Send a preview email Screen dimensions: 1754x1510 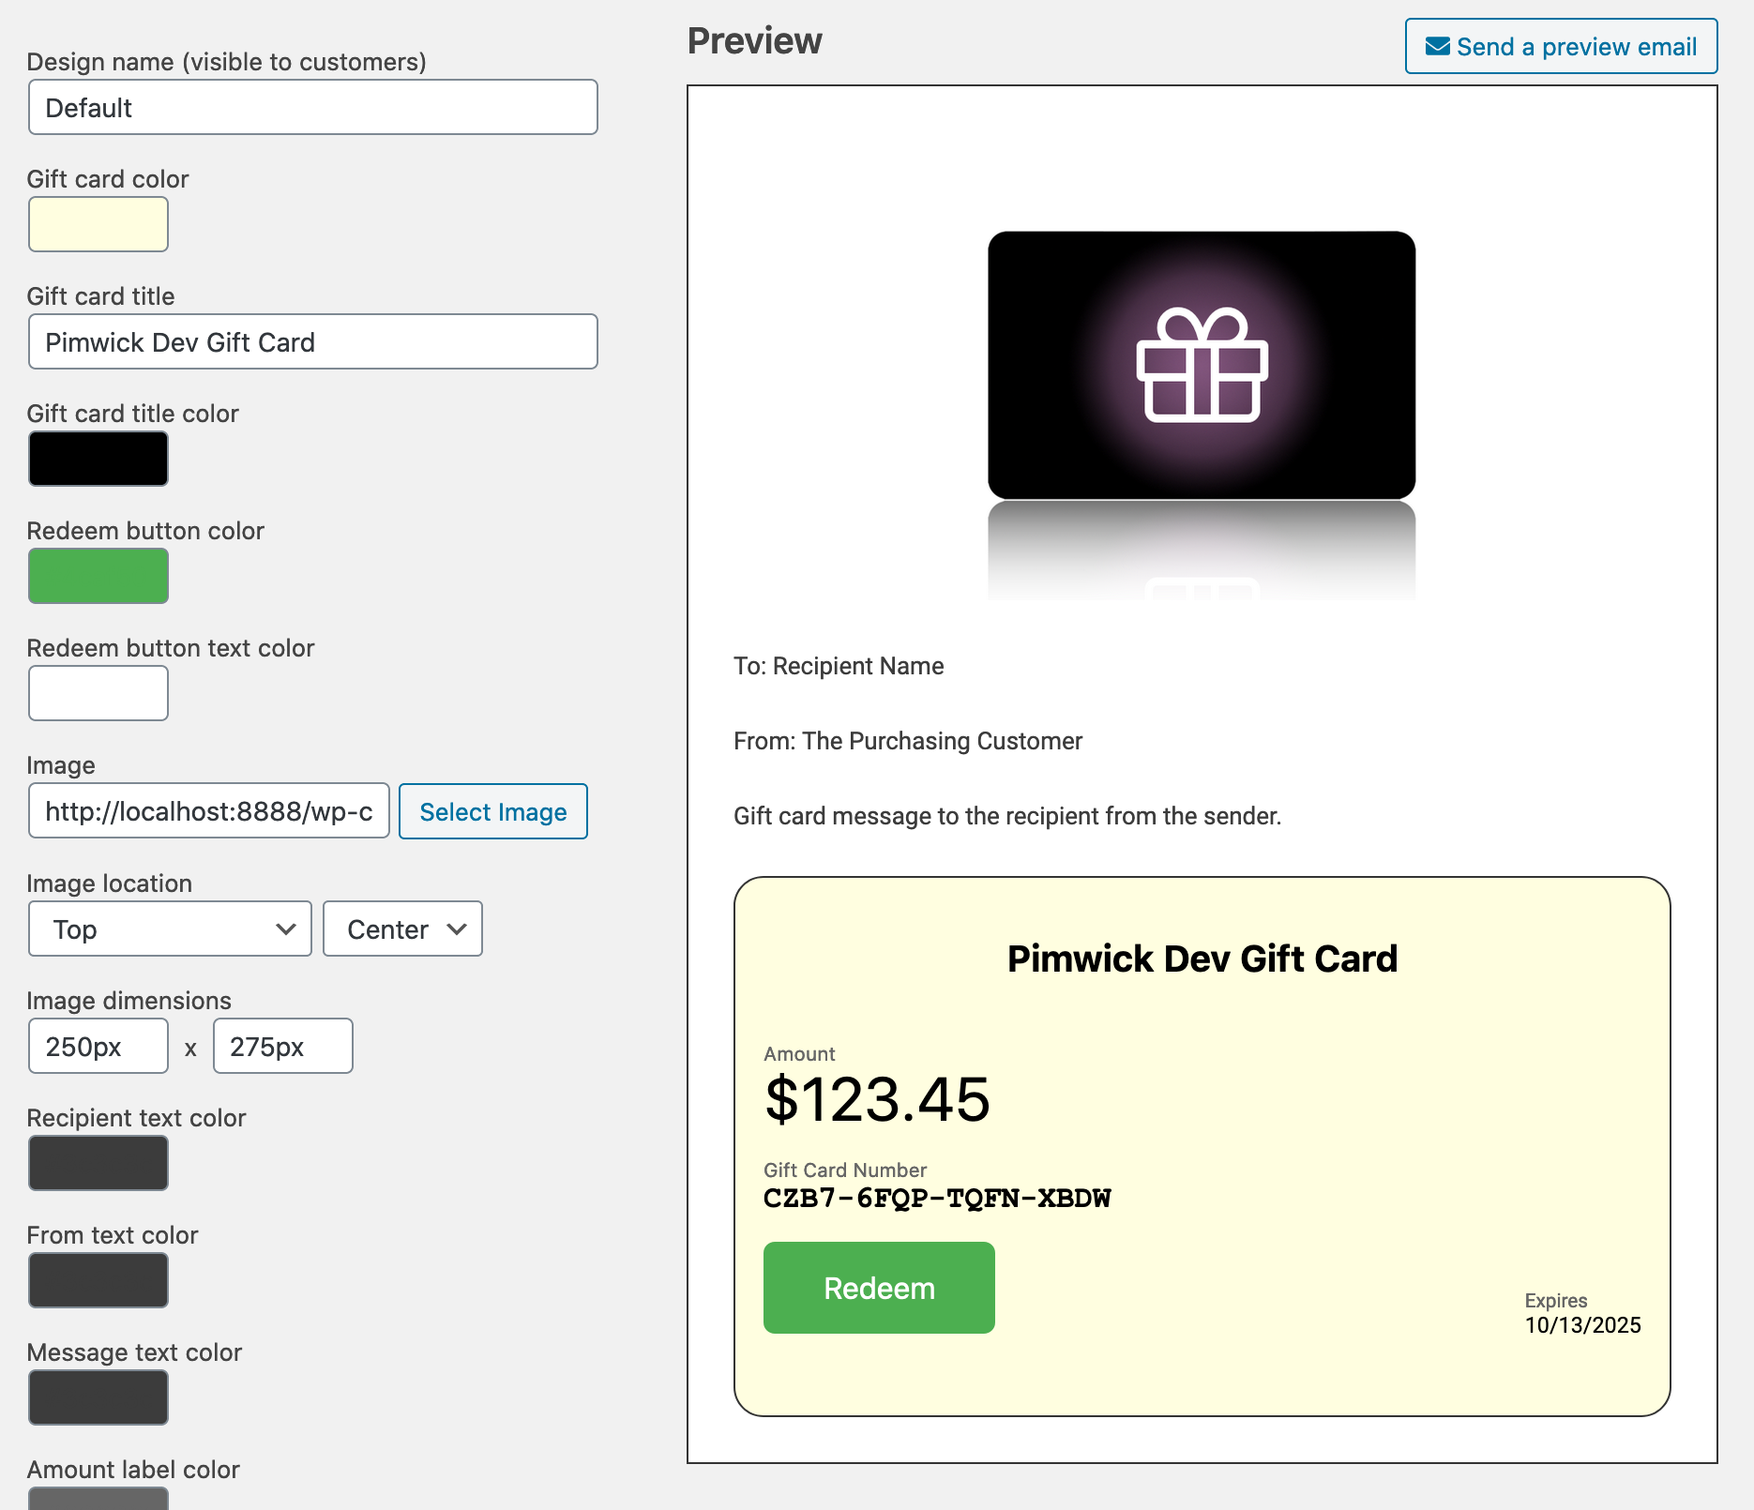tap(1561, 46)
